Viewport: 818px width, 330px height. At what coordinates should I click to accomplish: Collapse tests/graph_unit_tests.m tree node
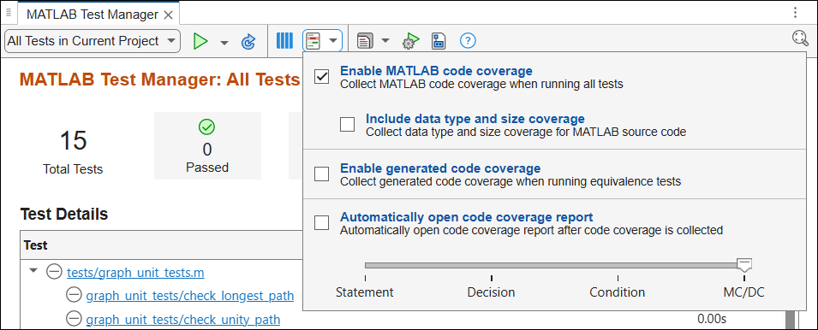click(x=34, y=271)
